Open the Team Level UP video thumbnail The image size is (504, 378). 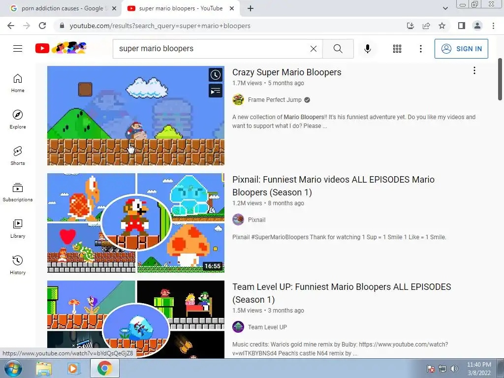[x=136, y=319]
